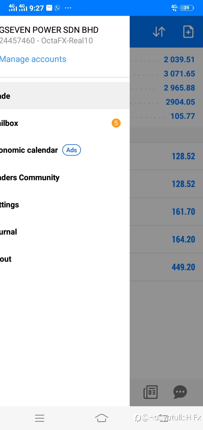Screen dimensions: 203x430
Task: Tap the Ads label next to calendar
Action: tap(72, 150)
